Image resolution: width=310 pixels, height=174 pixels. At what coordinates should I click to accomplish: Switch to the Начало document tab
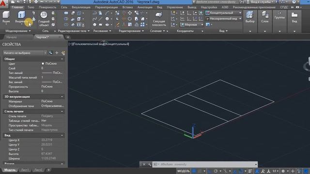point(12,37)
